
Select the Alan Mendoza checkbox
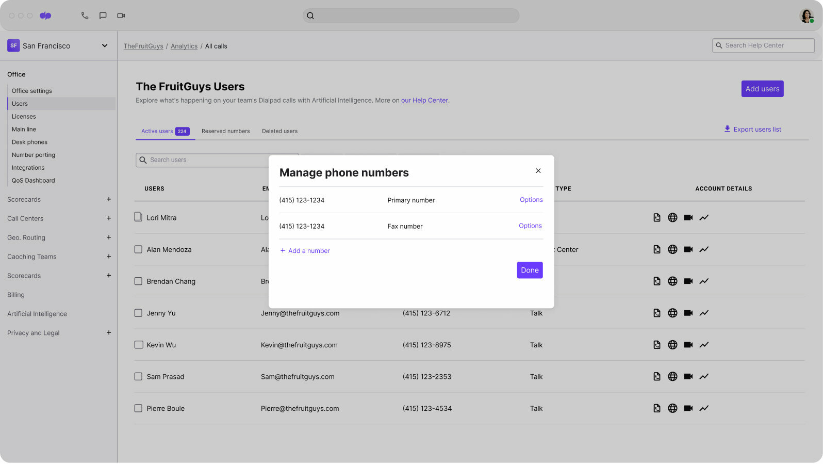coord(138,250)
